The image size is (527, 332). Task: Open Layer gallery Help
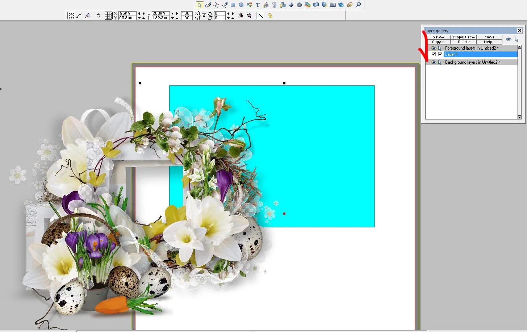coord(489,42)
